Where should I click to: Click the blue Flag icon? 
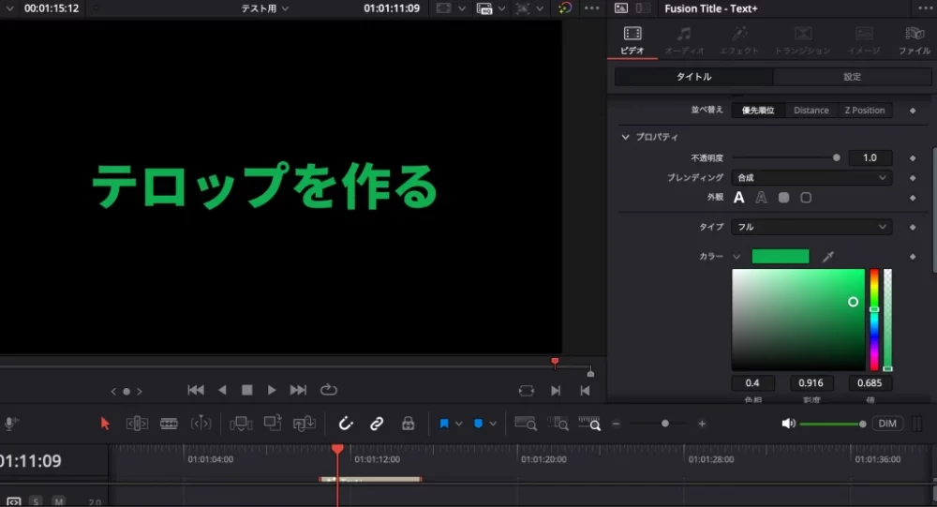(444, 424)
